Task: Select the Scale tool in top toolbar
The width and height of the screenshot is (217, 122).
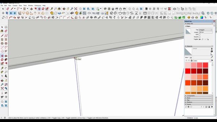Action: pos(47,9)
